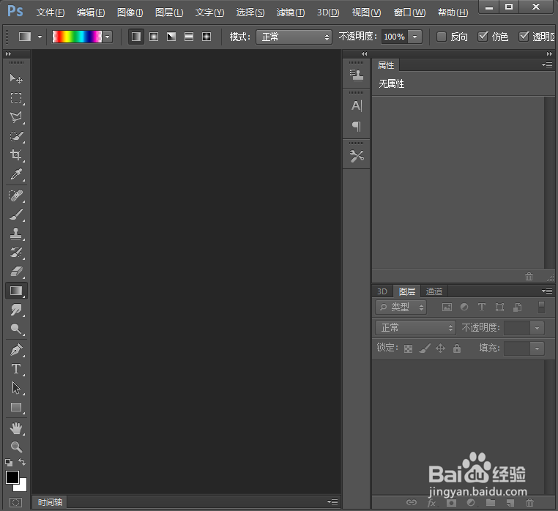
Task: Filter layers by type layer icon
Action: [x=482, y=307]
